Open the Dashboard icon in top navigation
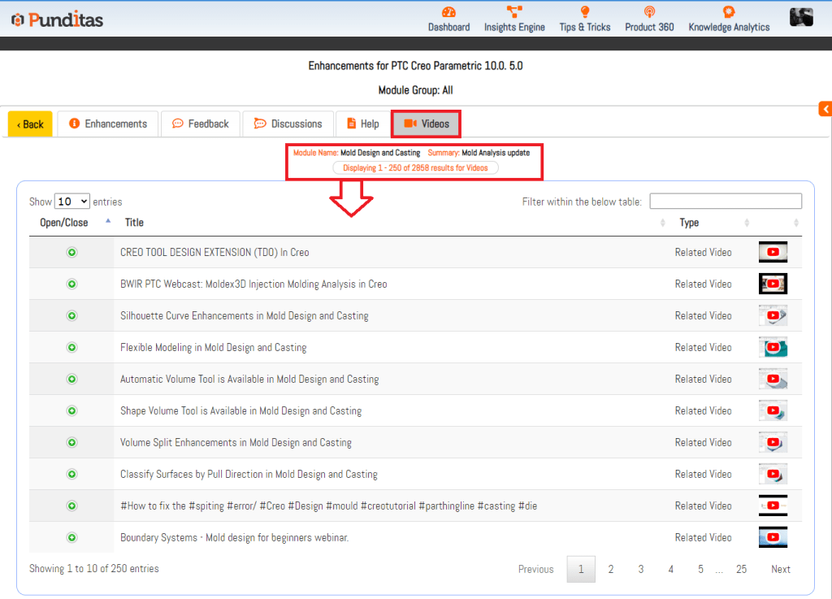 448,12
